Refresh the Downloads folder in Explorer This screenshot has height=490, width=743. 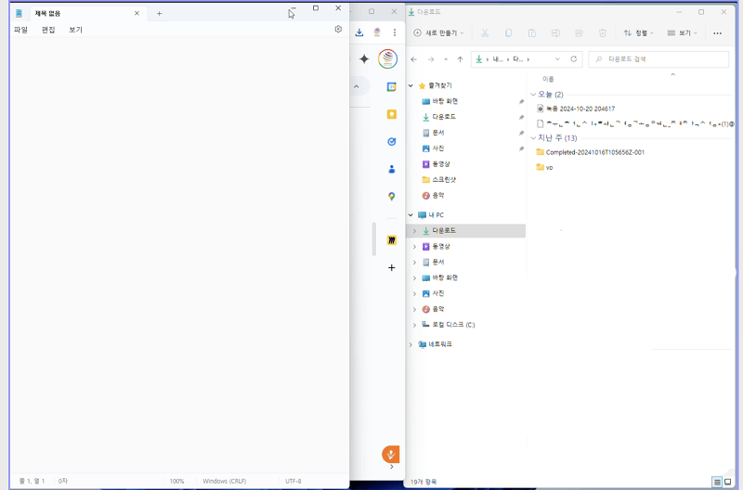tap(573, 59)
